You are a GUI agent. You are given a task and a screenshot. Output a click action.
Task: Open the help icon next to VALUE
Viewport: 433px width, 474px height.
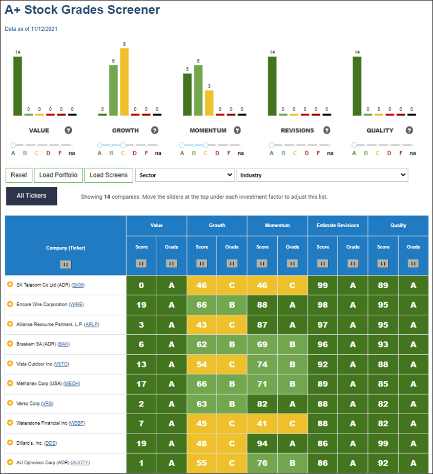click(68, 131)
